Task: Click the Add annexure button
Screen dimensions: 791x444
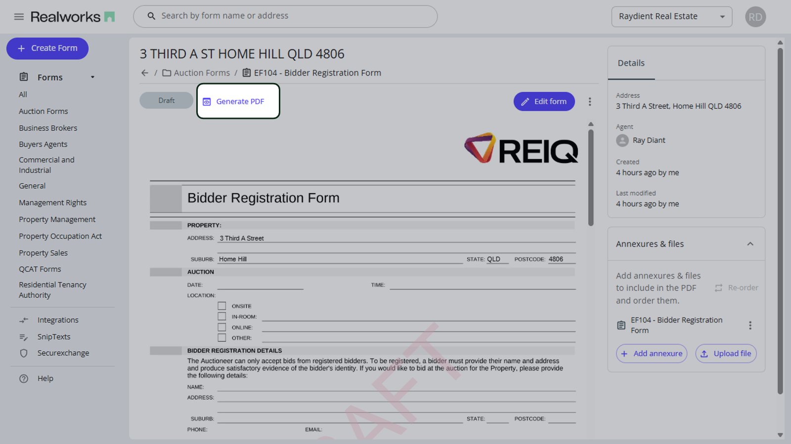Action: (x=652, y=354)
